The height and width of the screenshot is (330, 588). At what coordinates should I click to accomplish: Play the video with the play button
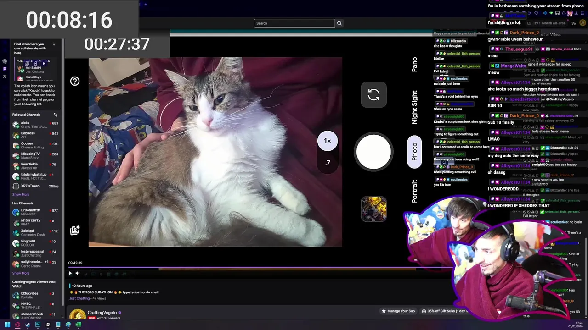click(70, 273)
